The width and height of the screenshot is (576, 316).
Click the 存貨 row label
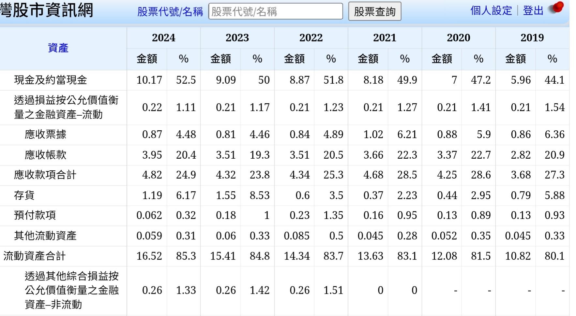tap(24, 195)
